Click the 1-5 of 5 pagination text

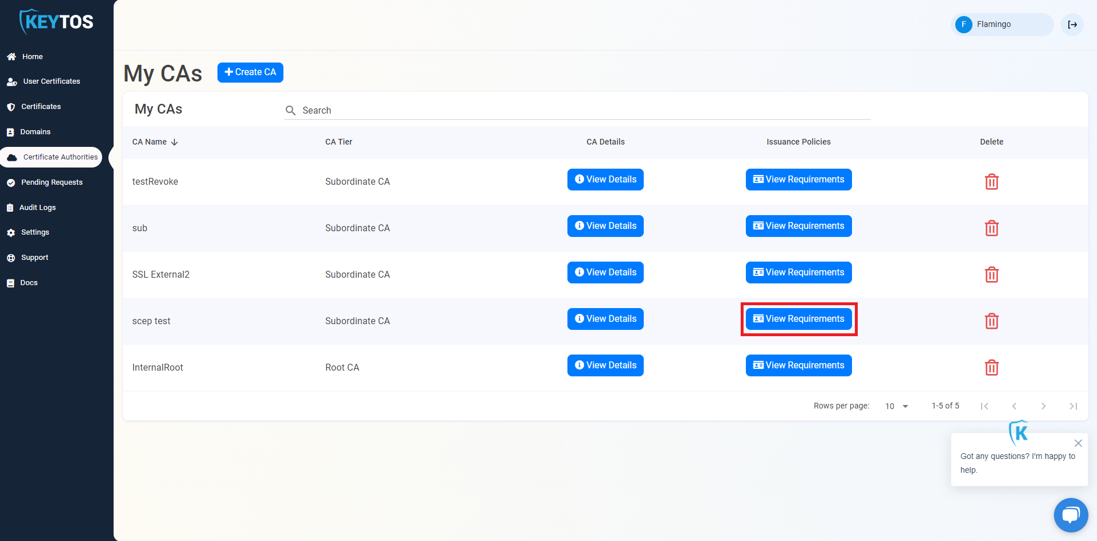pos(946,406)
